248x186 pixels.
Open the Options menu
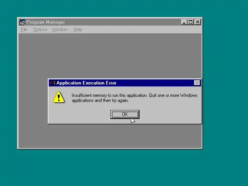pyautogui.click(x=40, y=29)
